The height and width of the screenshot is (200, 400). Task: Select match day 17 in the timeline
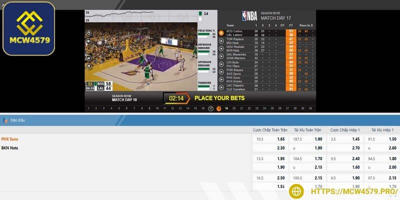click(210, 108)
